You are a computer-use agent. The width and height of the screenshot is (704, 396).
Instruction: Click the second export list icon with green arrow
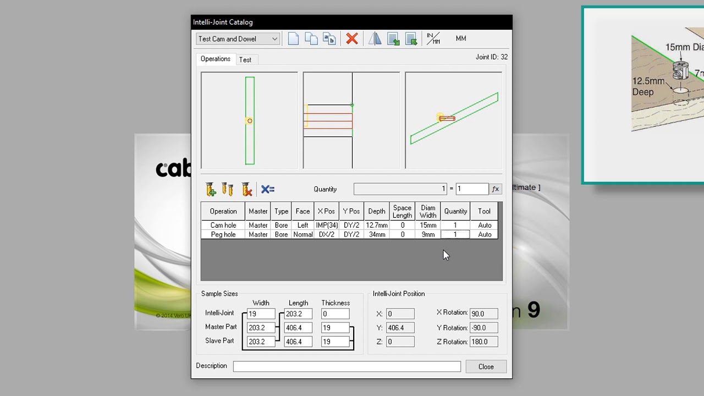point(411,38)
